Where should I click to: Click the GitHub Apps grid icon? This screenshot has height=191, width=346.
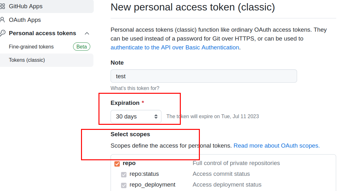[x=2, y=6]
